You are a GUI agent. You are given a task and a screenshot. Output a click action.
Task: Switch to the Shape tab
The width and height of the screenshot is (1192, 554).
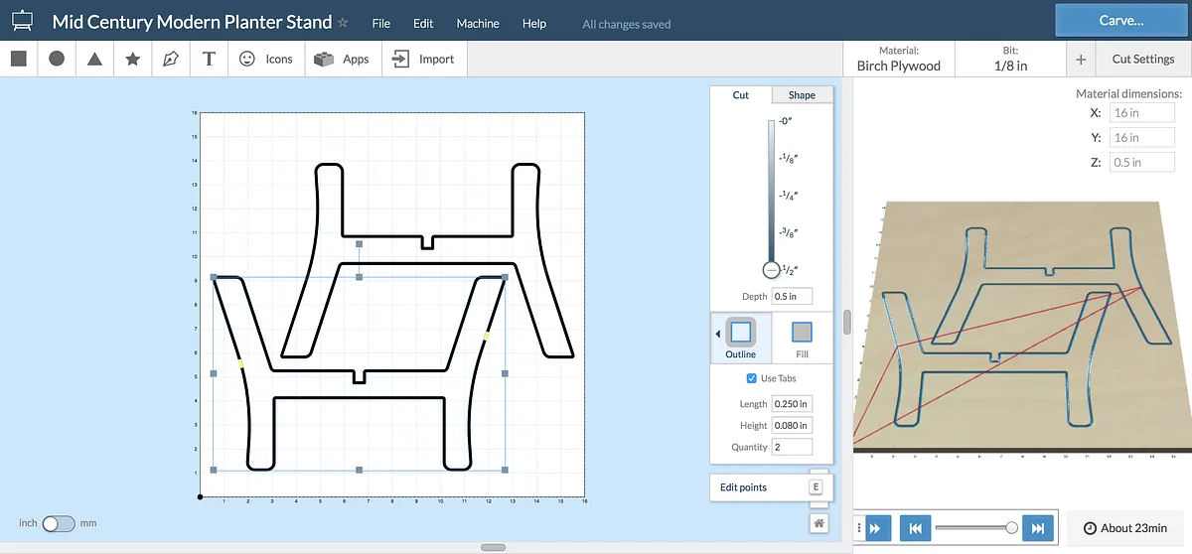point(802,95)
